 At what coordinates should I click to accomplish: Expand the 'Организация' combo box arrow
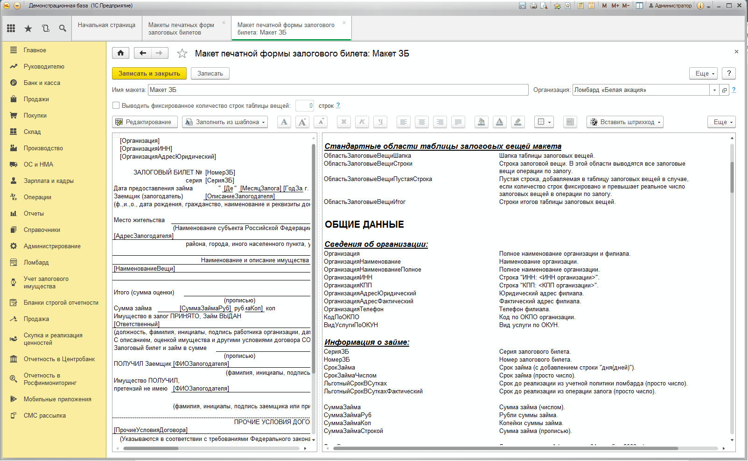pyautogui.click(x=714, y=90)
